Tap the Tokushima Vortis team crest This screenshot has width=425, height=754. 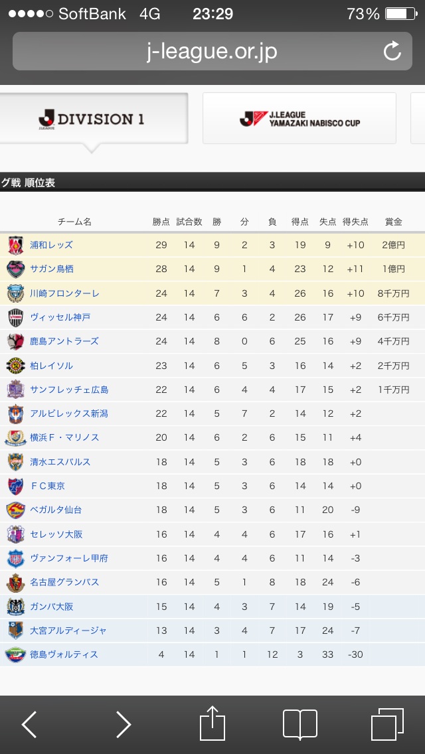click(x=15, y=655)
